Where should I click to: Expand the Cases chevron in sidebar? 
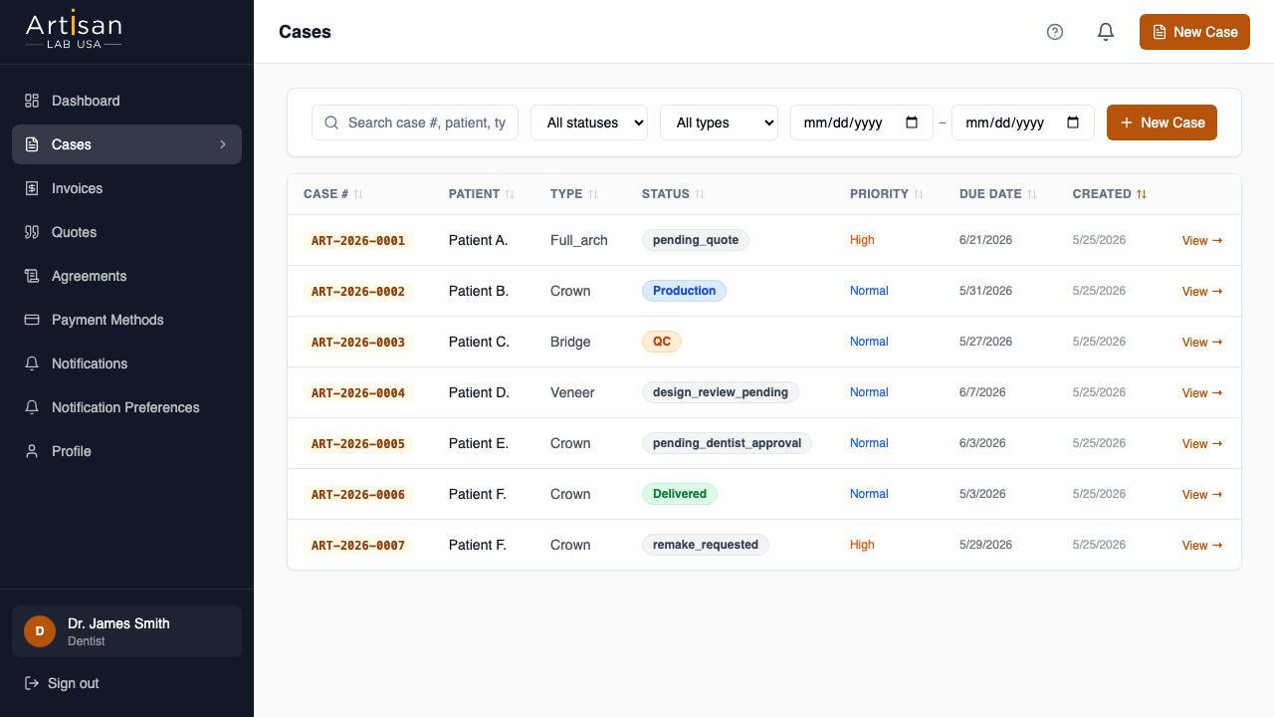(x=223, y=144)
